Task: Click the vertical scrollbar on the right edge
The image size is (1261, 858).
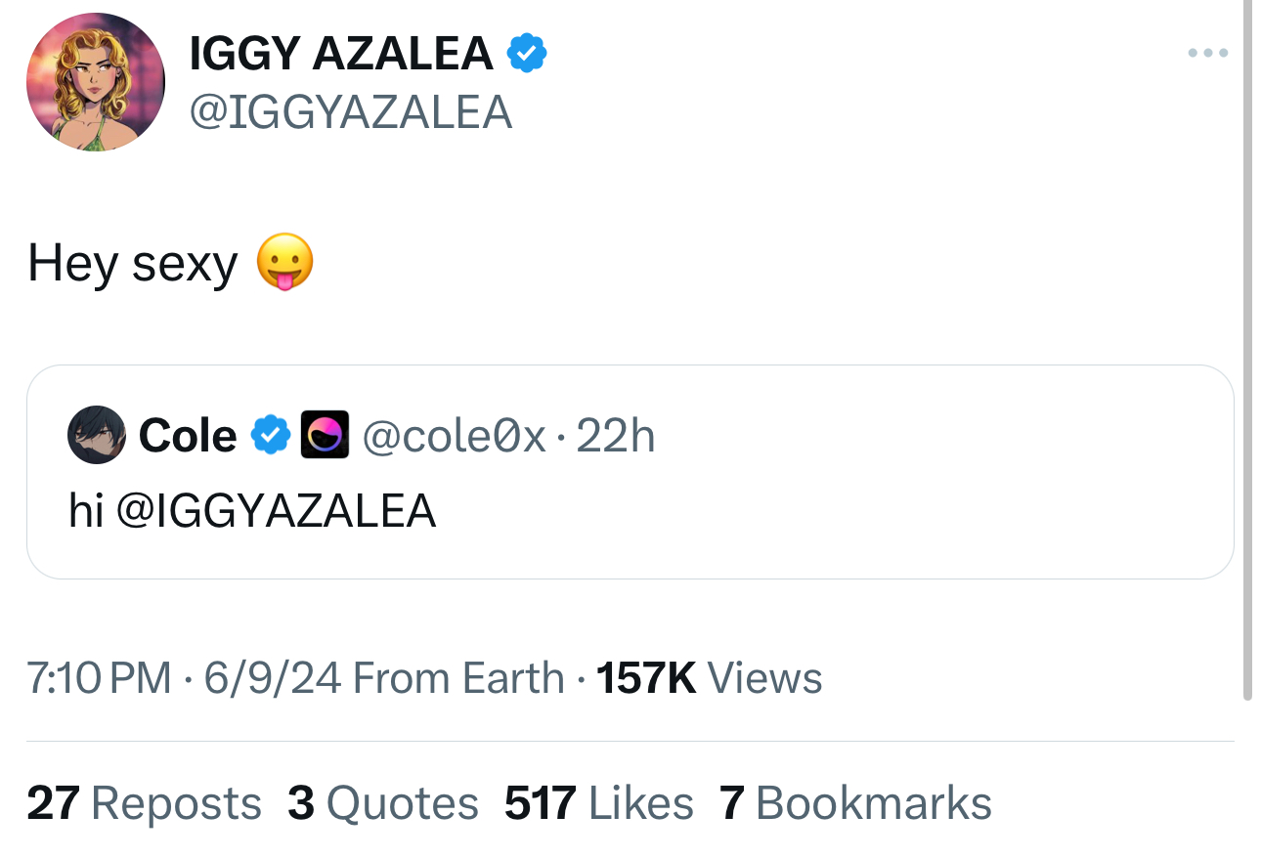Action: tap(1247, 352)
